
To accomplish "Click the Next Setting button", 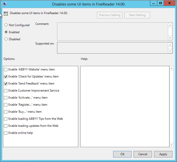I will [x=137, y=15].
